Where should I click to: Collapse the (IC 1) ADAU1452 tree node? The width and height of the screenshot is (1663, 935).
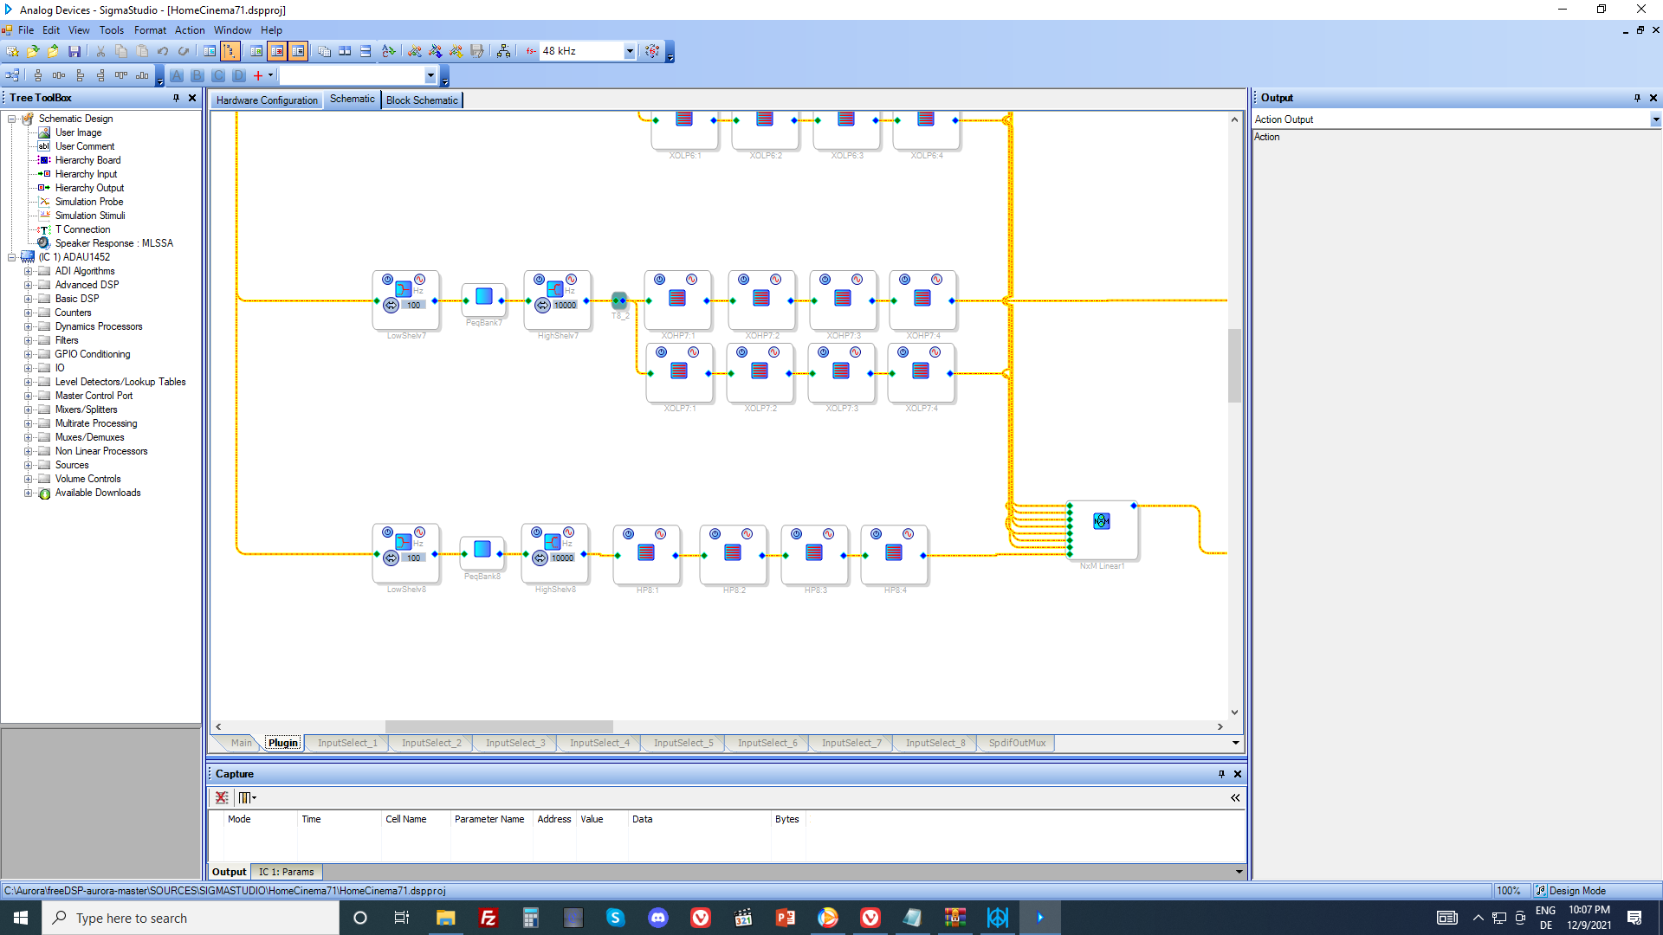[12, 257]
